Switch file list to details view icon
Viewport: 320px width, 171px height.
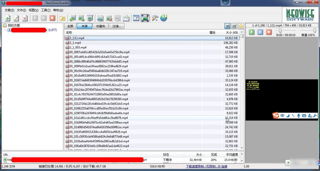(x=228, y=26)
